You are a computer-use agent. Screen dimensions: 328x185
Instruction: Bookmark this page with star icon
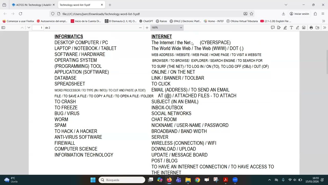pyautogui.click(x=251, y=14)
